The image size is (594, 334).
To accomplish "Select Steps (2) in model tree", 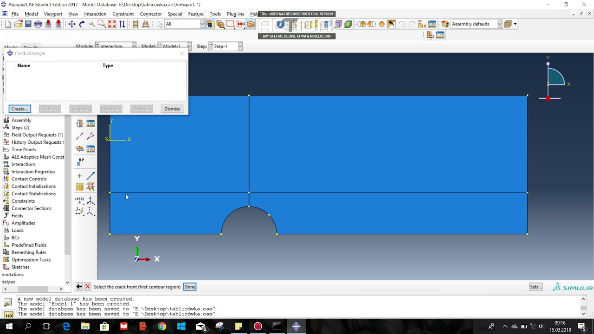I will coord(20,128).
